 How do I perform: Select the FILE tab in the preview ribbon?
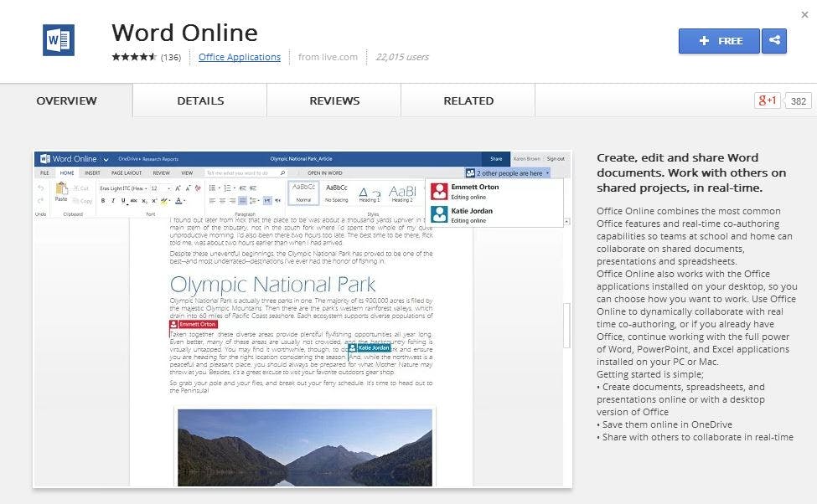[x=44, y=172]
